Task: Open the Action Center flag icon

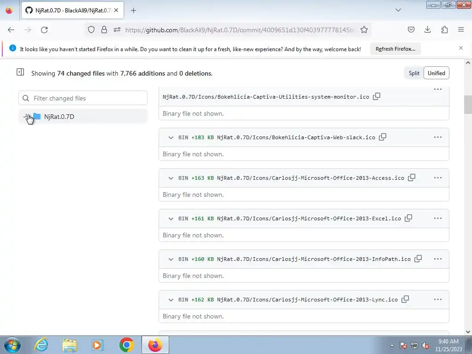Action: [403, 346]
